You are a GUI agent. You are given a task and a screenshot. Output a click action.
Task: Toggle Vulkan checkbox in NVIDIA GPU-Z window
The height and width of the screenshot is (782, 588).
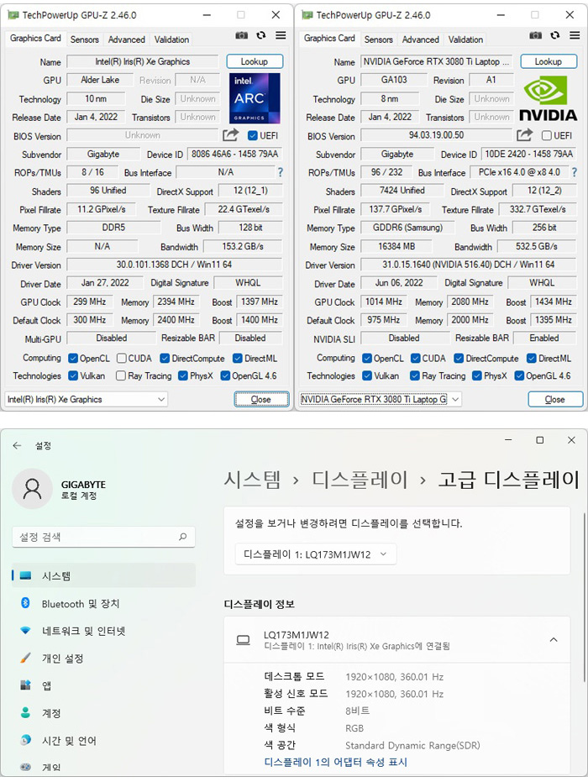point(367,375)
